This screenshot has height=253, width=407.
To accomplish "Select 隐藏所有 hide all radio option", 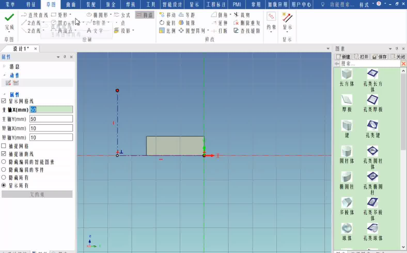I will pos(4,178).
